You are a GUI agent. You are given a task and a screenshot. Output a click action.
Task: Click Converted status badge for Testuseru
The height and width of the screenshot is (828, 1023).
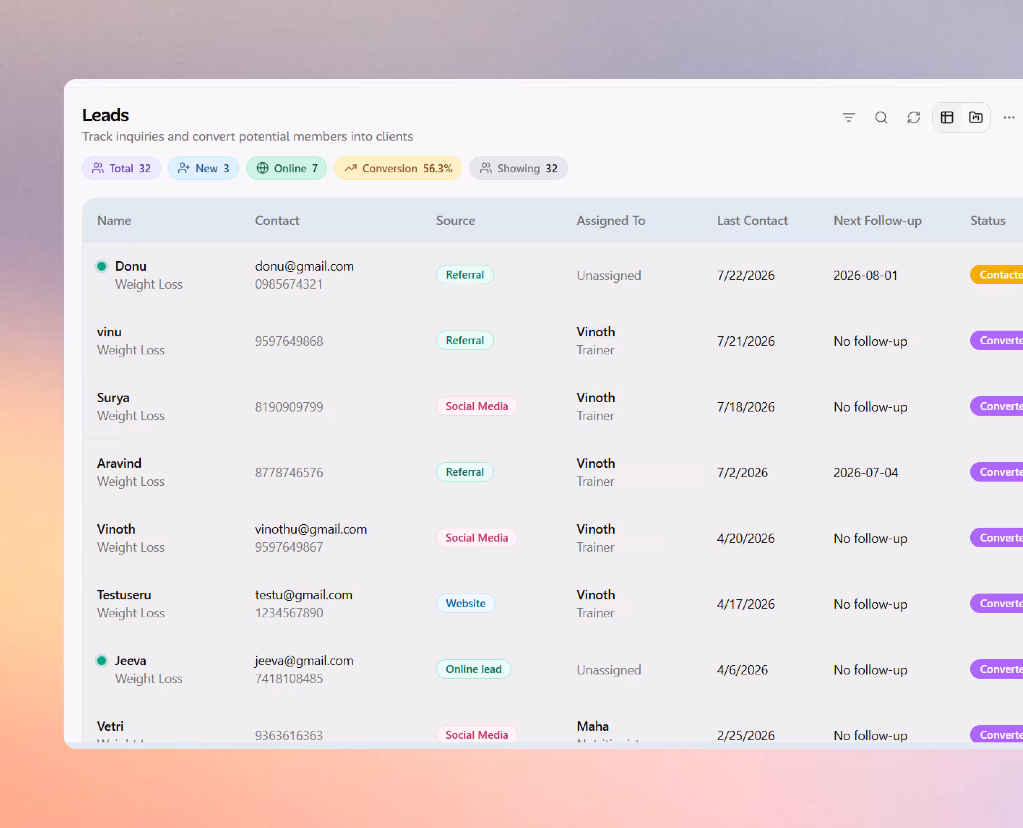(x=996, y=604)
